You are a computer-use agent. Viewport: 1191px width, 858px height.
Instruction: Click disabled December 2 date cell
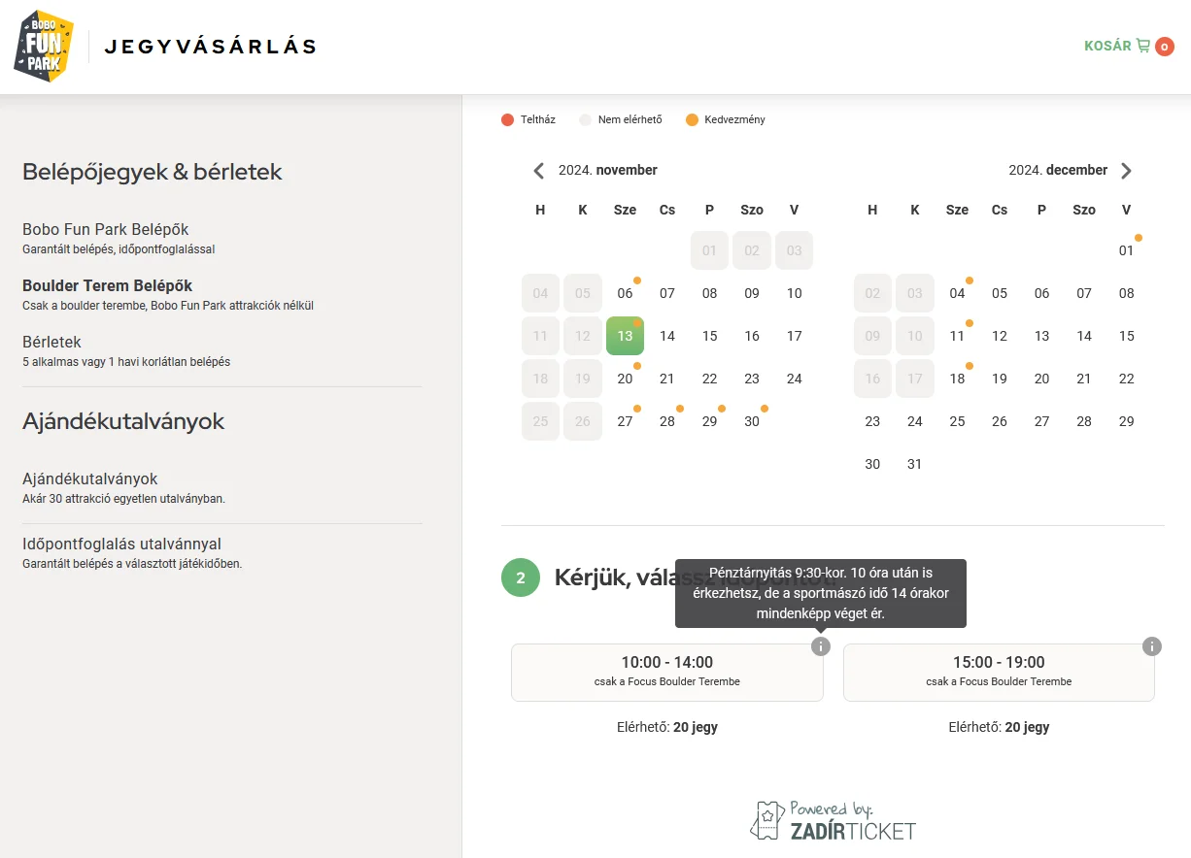pyautogui.click(x=872, y=293)
